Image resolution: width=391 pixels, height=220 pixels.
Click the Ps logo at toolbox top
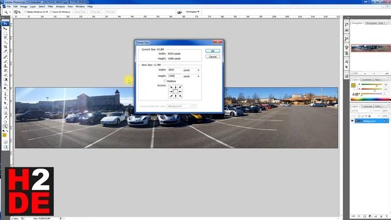click(x=5, y=24)
